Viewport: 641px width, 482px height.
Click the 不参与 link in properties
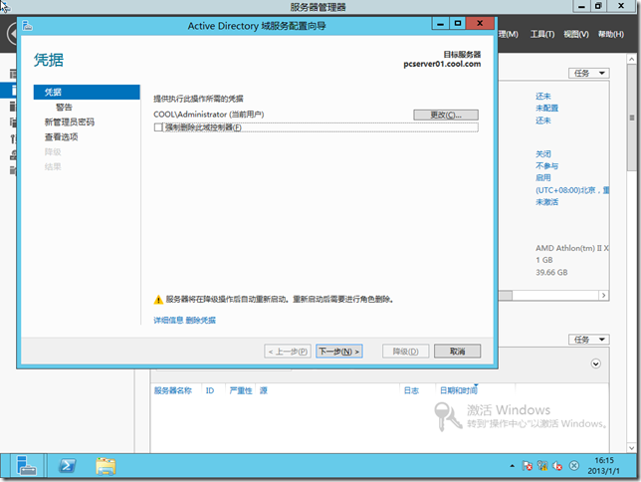pos(547,166)
